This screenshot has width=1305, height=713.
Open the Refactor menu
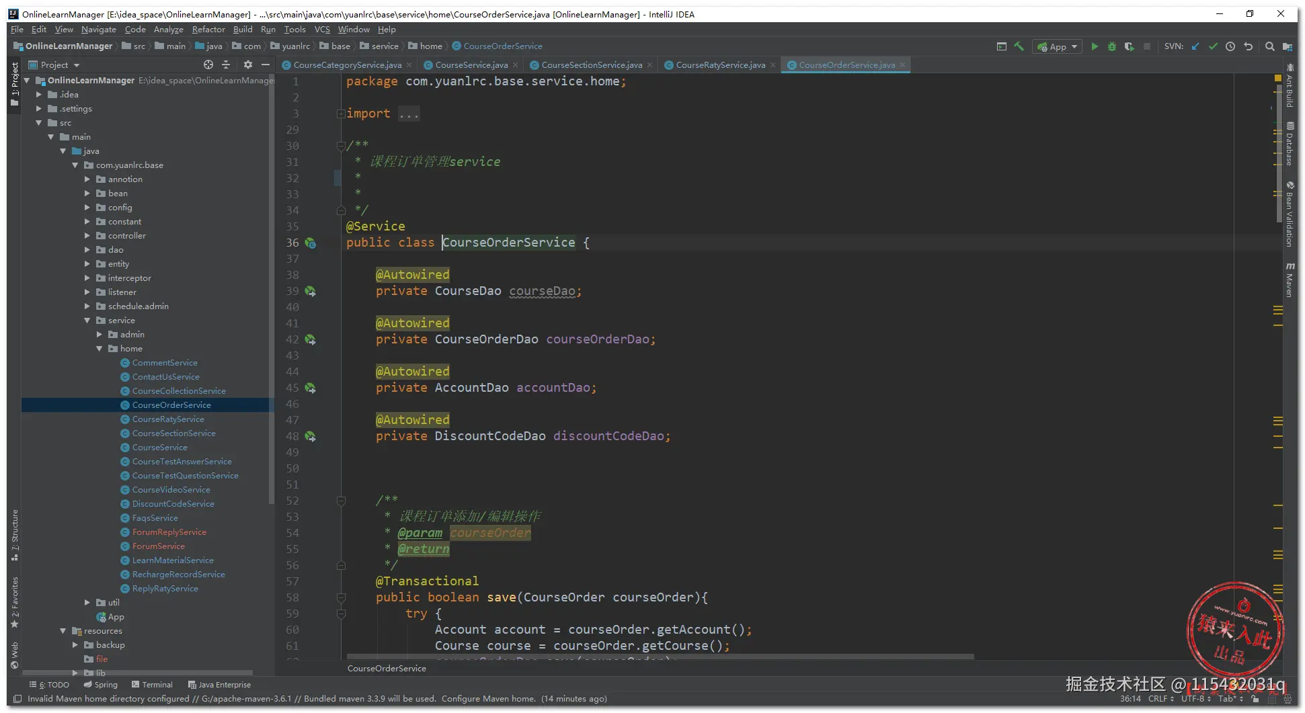click(208, 30)
